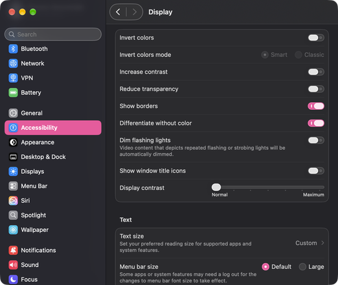Click the Displays sun icon
Screen dimensions: 338x285
click(x=13, y=171)
